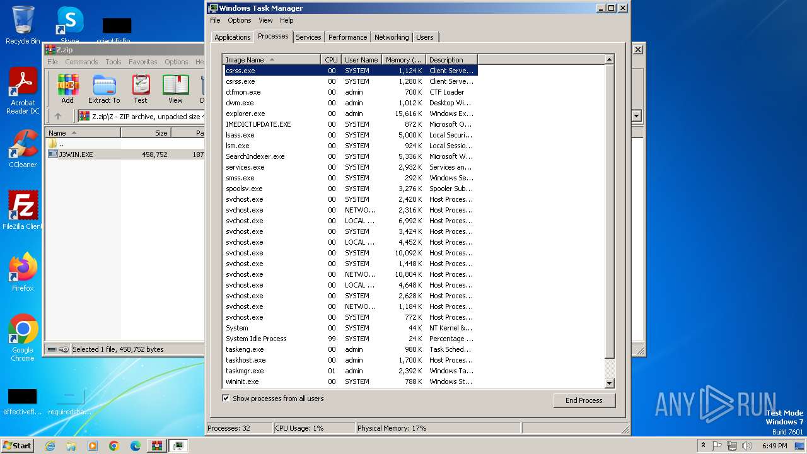Click Internet Explorer icon in taskbar
The height and width of the screenshot is (454, 807).
click(x=50, y=446)
